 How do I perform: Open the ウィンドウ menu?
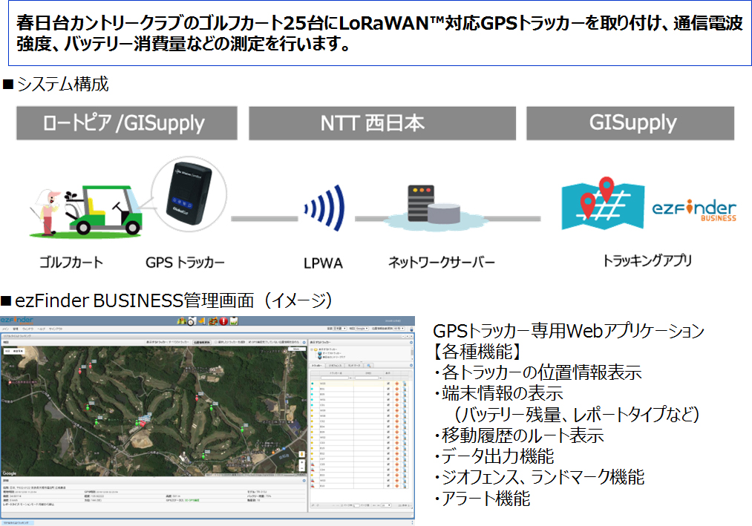pyautogui.click(x=27, y=329)
